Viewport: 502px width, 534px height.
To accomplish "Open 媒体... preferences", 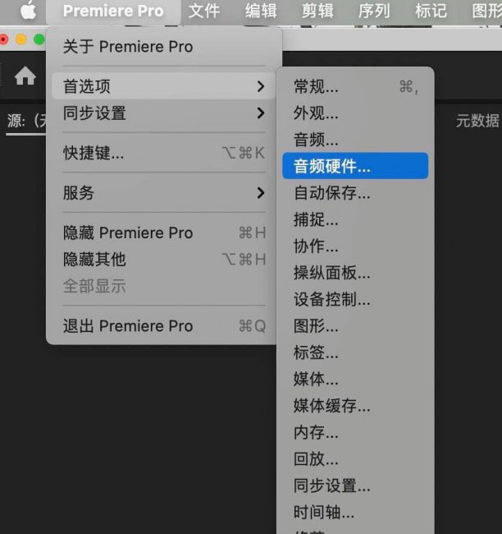I will (x=355, y=379).
